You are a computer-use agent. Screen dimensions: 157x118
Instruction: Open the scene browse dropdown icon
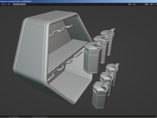click(130, 4)
